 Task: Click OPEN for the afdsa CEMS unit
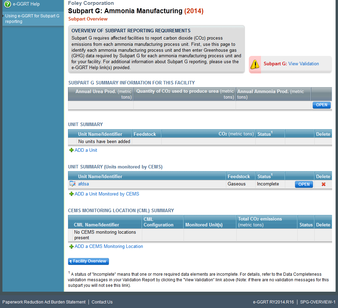coord(304,184)
